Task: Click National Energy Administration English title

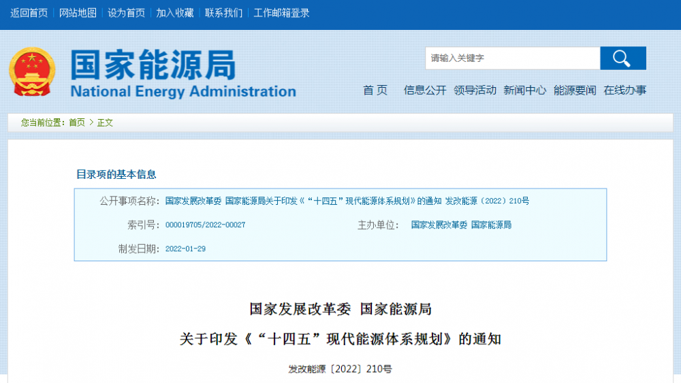Action: tap(183, 92)
